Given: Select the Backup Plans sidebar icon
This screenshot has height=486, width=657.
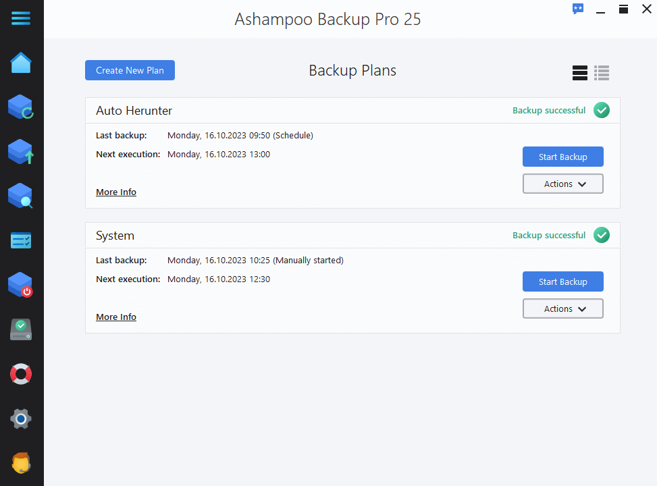Looking at the screenshot, I should (x=21, y=107).
